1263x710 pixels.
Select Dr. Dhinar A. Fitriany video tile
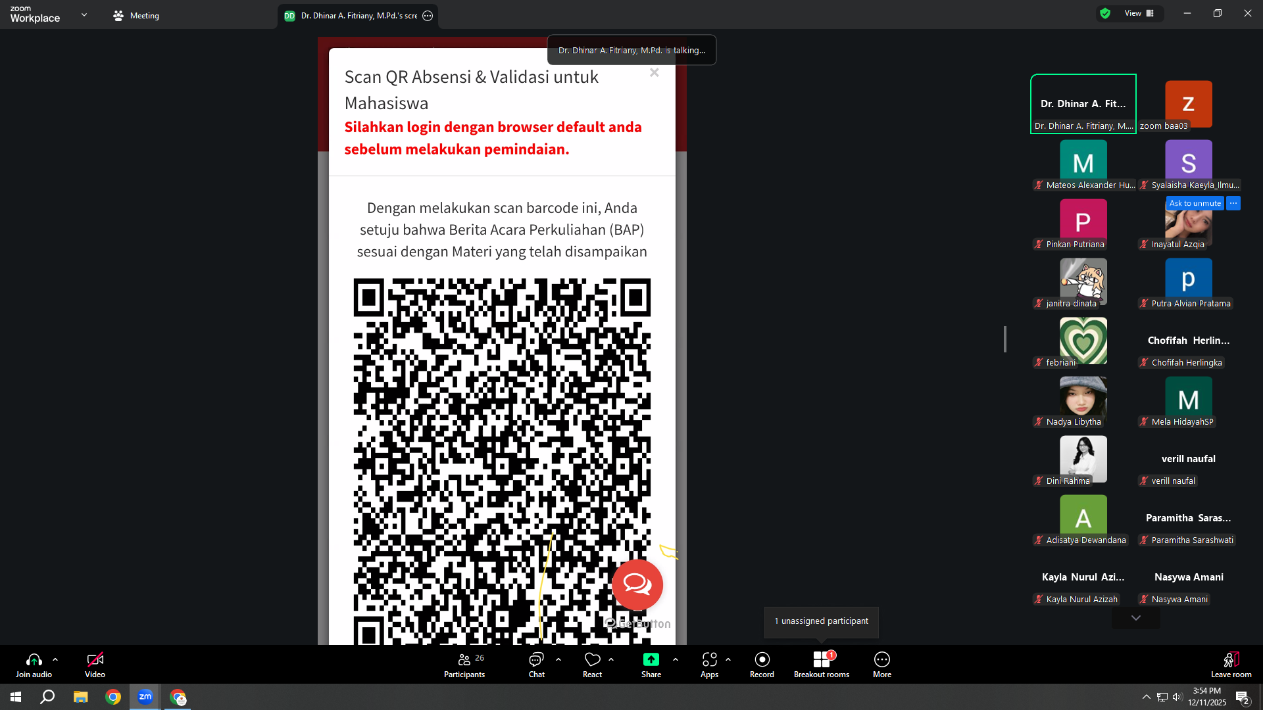[1083, 104]
